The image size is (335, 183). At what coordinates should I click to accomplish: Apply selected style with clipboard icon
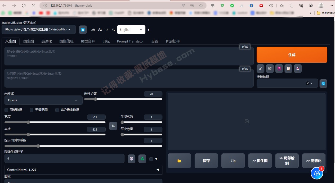(288, 69)
